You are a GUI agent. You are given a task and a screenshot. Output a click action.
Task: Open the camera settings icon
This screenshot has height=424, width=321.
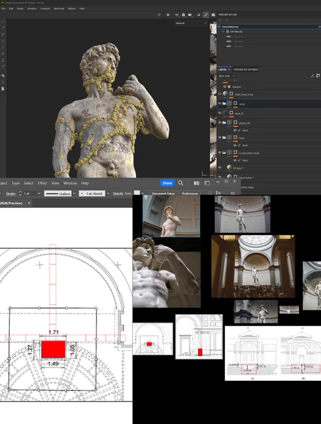pyautogui.click(x=190, y=15)
